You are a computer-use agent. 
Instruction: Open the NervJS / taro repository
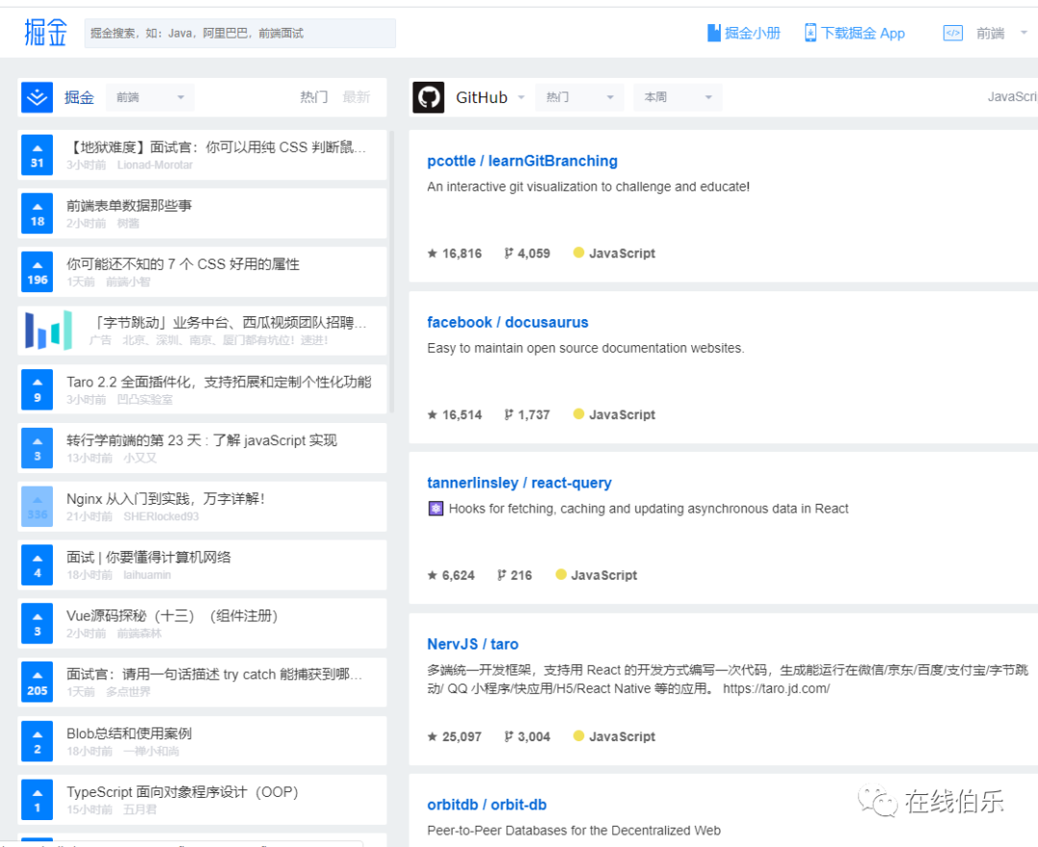pyautogui.click(x=473, y=644)
